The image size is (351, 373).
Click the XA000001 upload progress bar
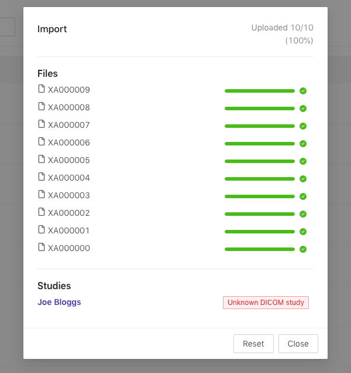pos(260,232)
